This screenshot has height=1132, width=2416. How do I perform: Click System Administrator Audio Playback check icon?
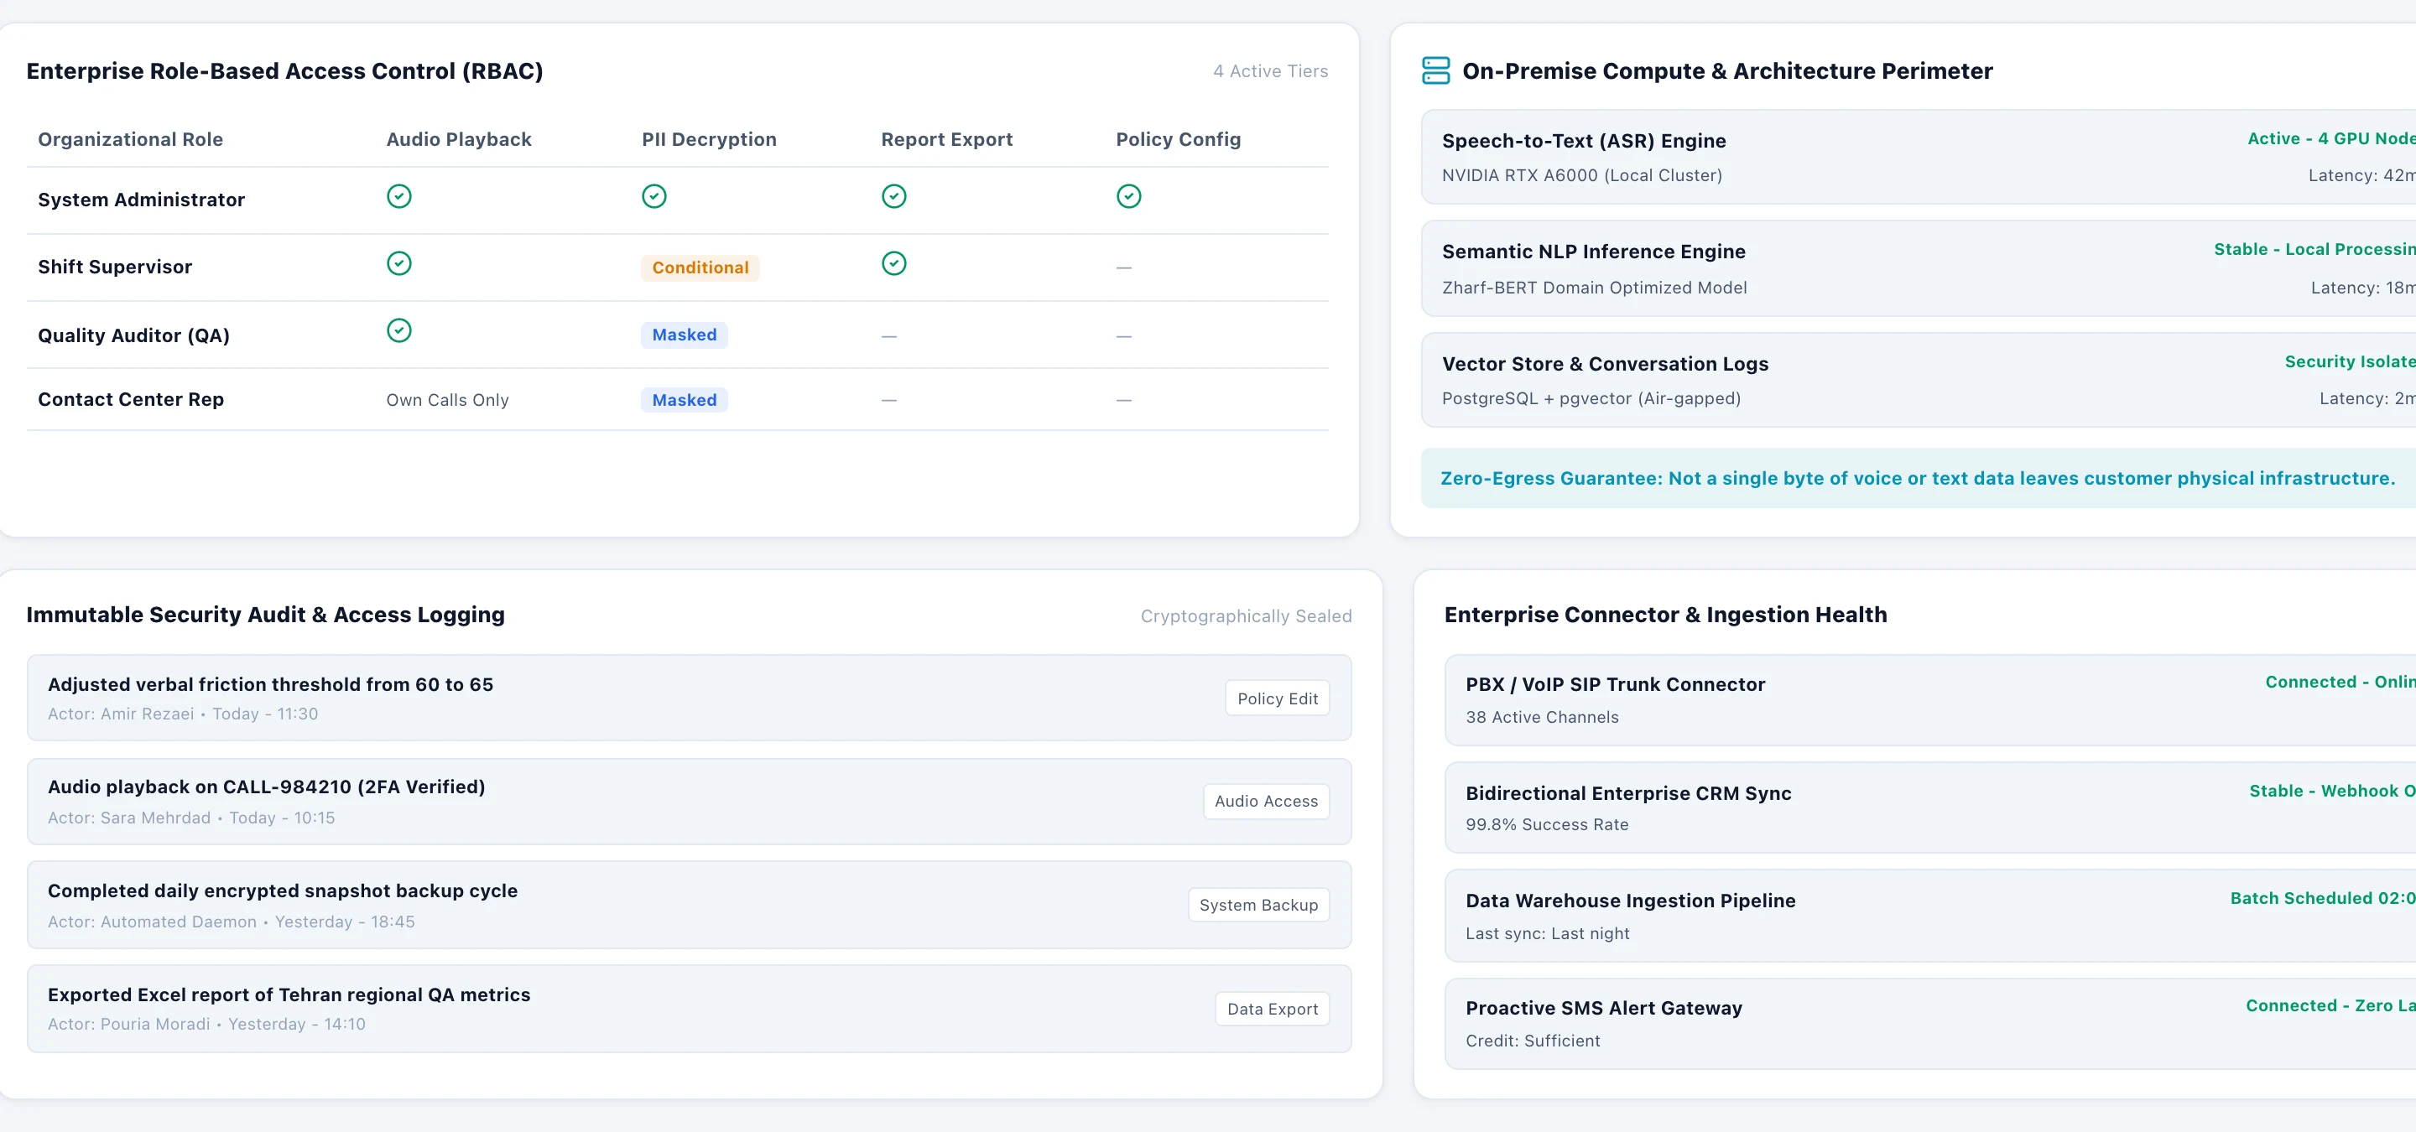click(x=398, y=196)
